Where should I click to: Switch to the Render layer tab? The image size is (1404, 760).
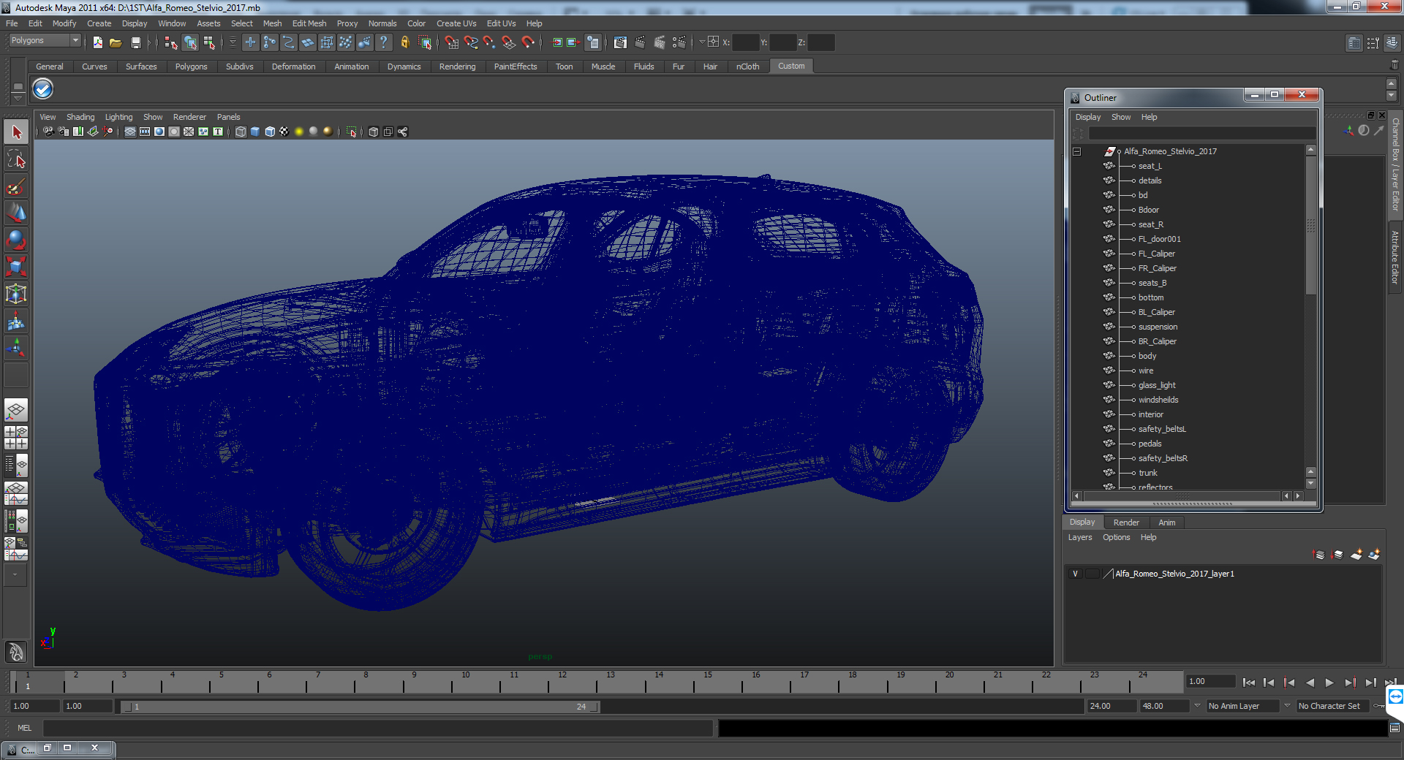(1126, 522)
